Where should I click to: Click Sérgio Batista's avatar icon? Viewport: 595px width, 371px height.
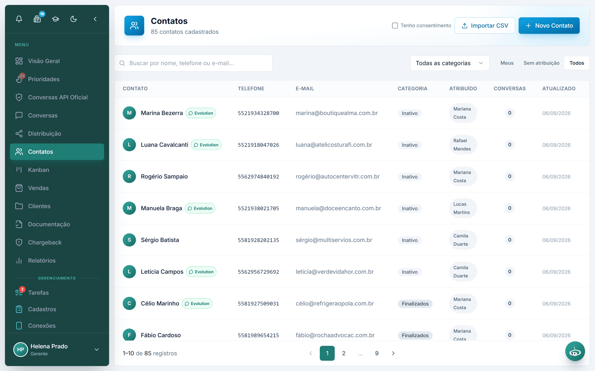pyautogui.click(x=129, y=240)
